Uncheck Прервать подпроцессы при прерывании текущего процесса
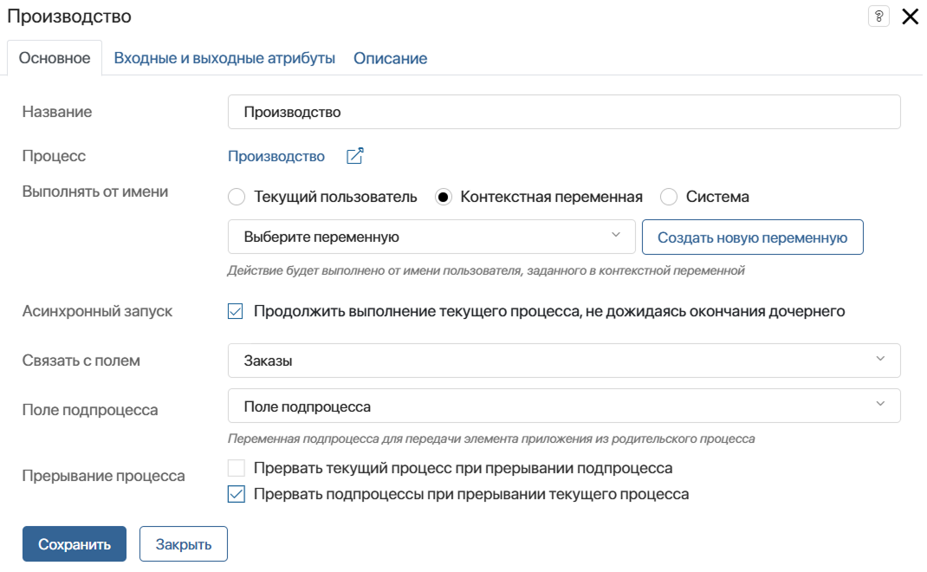The image size is (927, 572). click(x=237, y=494)
